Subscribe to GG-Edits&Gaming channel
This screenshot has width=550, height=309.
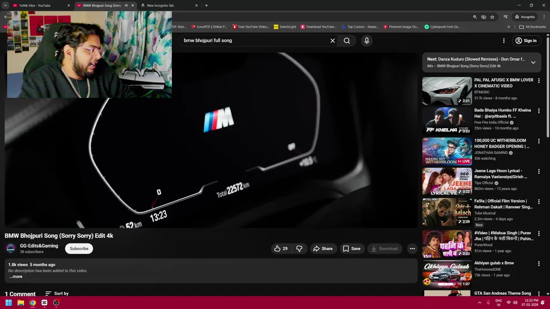79,248
